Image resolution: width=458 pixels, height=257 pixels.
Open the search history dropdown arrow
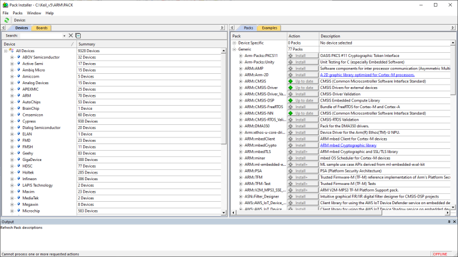point(63,36)
